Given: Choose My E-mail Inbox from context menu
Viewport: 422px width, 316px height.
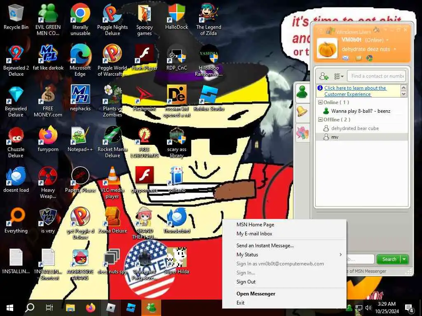Looking at the screenshot, I should 254,234.
